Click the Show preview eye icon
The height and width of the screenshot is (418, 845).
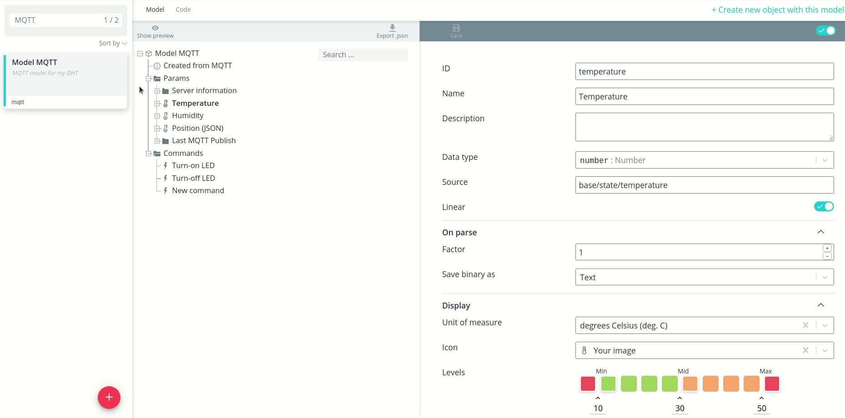[155, 28]
